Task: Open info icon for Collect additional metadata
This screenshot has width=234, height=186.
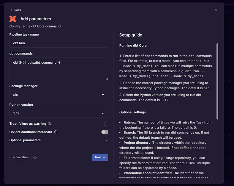Action: pyautogui.click(x=56, y=132)
